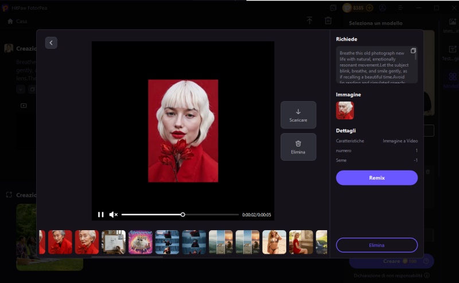Open the woman in bikini beach thumbnail
Screen dimensions: 459x283
(x=274, y=242)
